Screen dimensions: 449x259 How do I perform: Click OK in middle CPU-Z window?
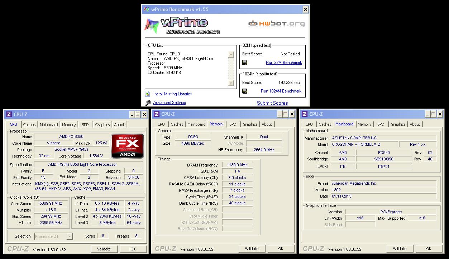click(281, 249)
